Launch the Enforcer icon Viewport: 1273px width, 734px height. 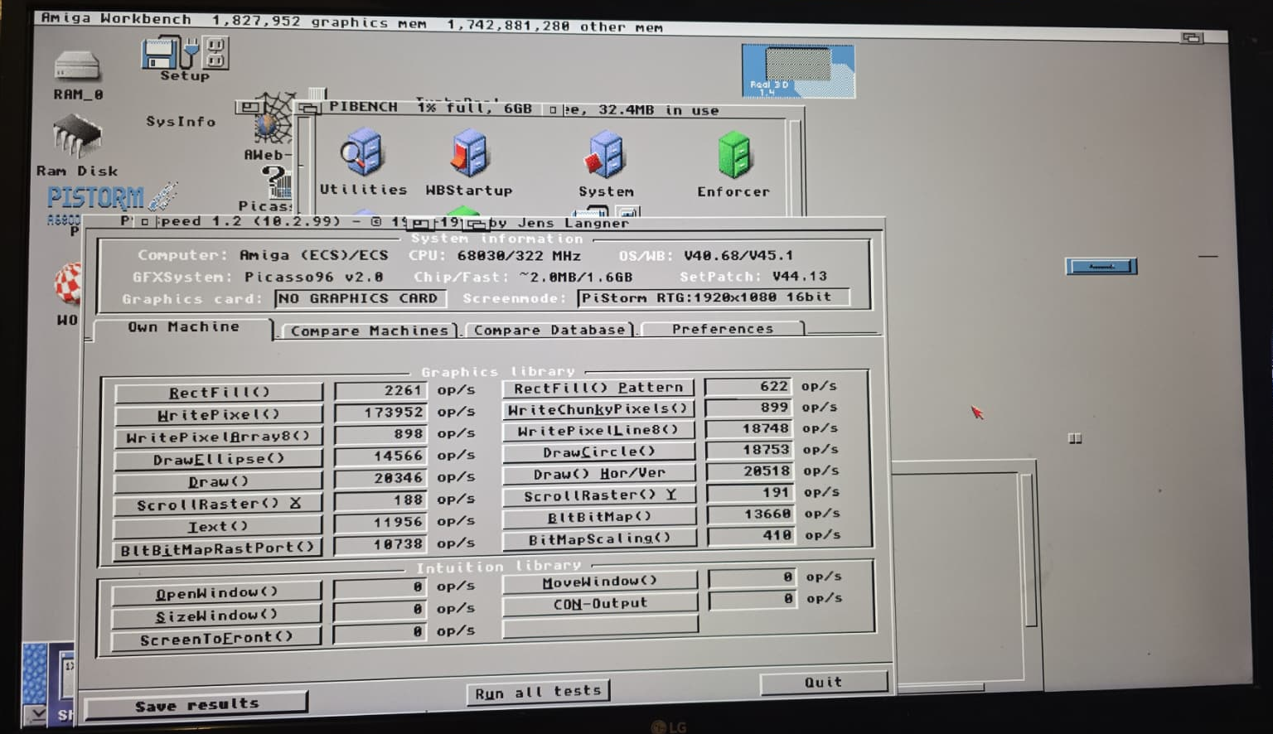pos(733,157)
